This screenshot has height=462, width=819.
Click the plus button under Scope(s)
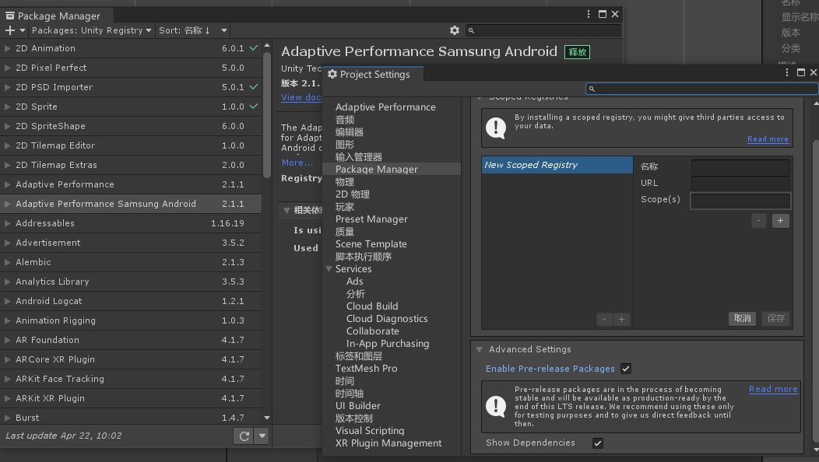[780, 221]
